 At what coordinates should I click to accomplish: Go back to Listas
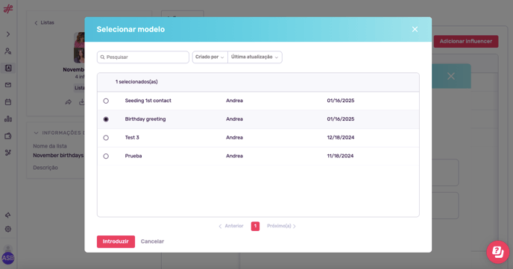[45, 22]
